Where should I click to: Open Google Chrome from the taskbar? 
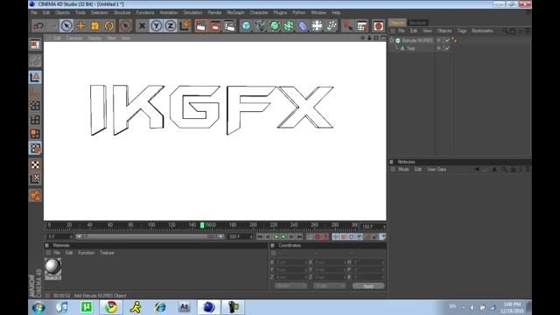pyautogui.click(x=111, y=307)
